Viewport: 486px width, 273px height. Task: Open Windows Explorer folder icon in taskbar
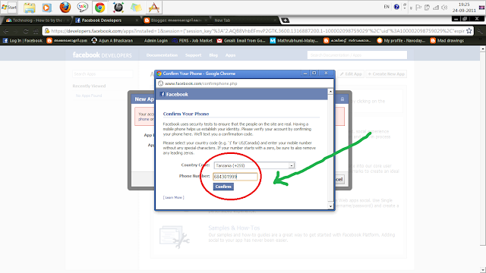pos(30,8)
